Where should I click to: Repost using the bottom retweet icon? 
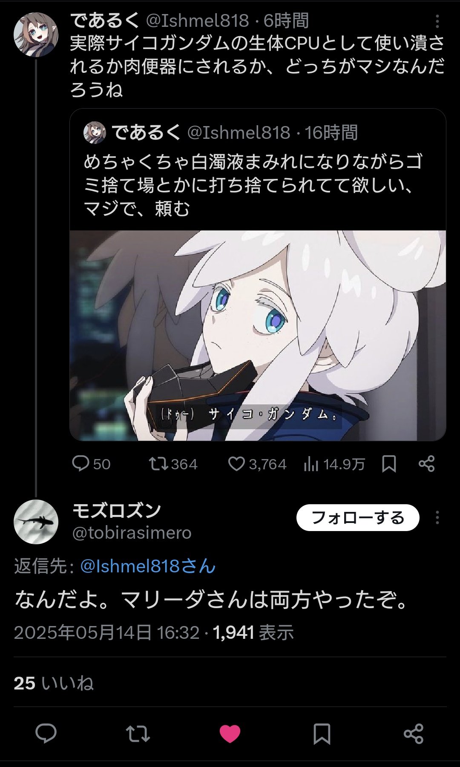(138, 733)
